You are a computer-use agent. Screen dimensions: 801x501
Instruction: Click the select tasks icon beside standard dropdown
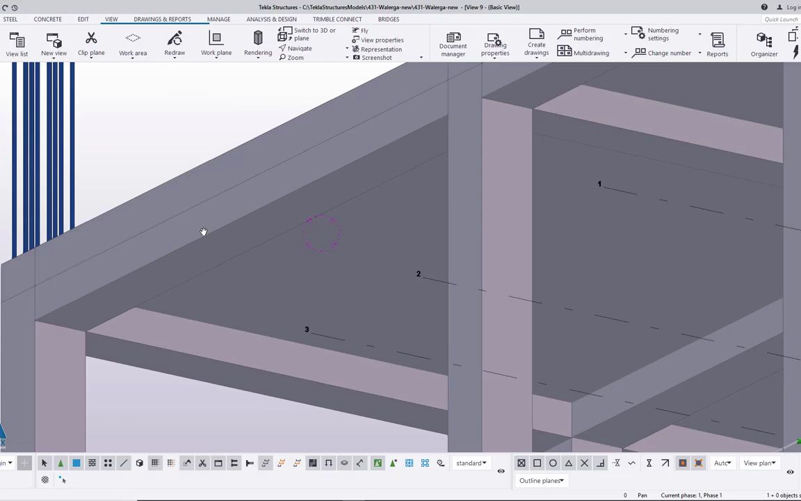click(441, 463)
